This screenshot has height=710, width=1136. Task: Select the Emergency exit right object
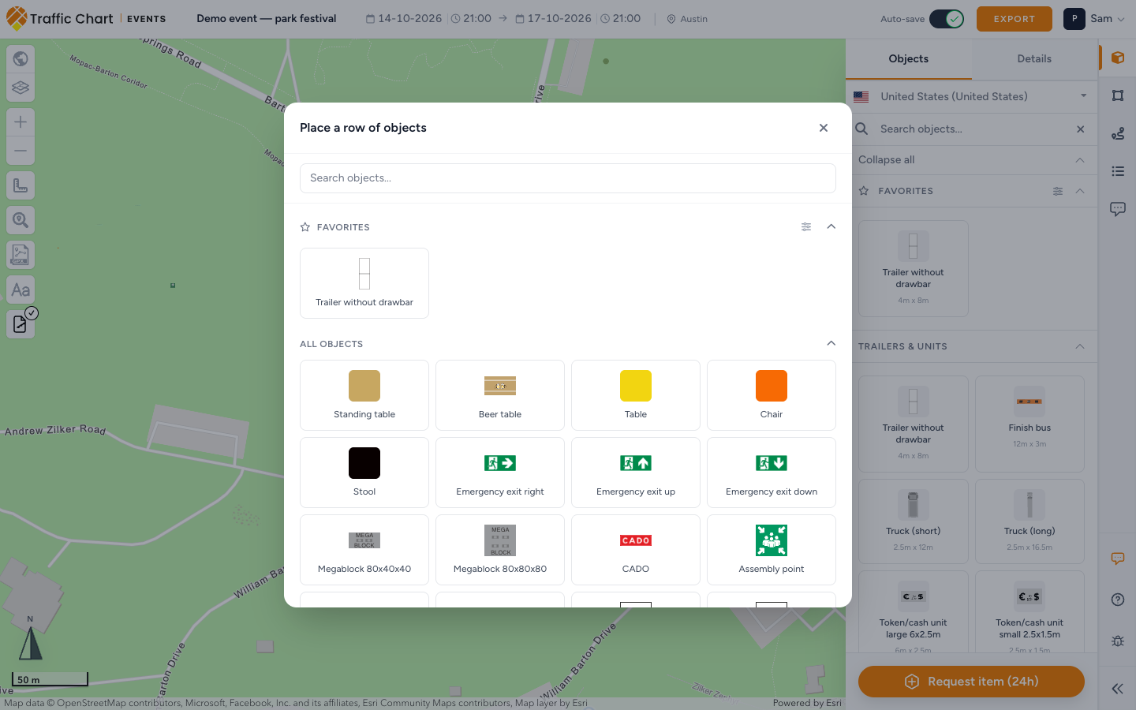click(x=500, y=473)
